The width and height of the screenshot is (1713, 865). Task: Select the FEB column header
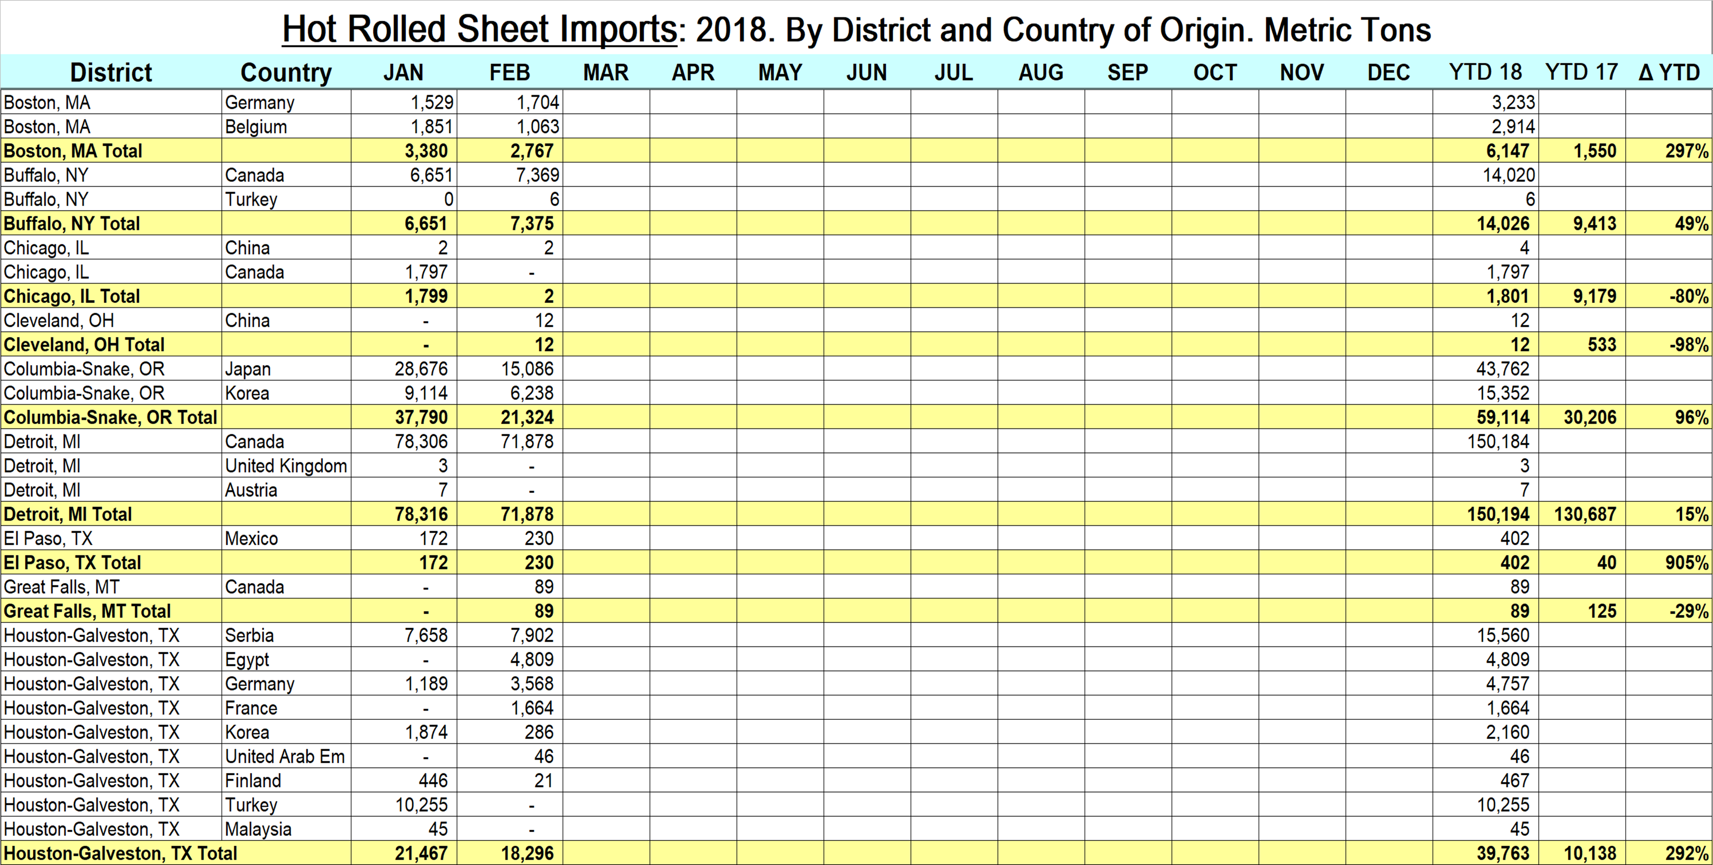[510, 72]
